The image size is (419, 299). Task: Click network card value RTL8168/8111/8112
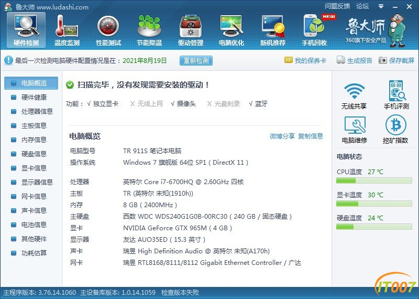pyautogui.click(x=212, y=263)
